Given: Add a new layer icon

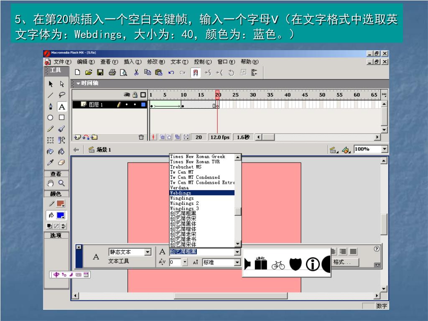Looking at the screenshot, I should pyautogui.click(x=77, y=137).
